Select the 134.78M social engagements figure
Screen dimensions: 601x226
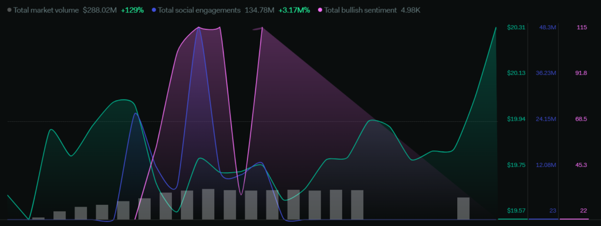259,11
